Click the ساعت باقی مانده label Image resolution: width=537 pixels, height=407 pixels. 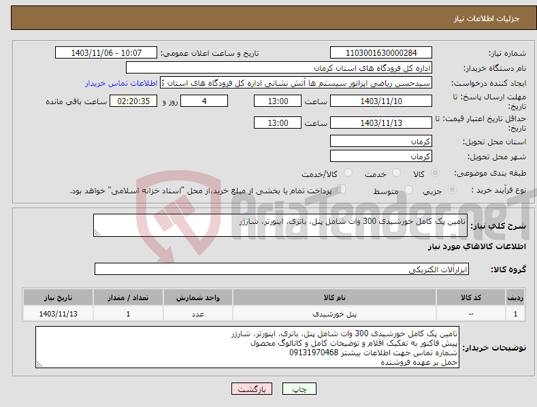(x=76, y=102)
